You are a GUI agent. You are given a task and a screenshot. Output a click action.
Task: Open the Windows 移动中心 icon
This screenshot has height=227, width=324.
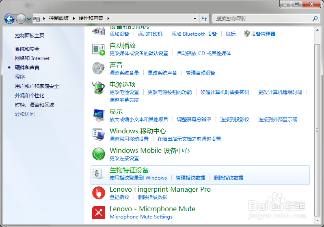coord(99,134)
